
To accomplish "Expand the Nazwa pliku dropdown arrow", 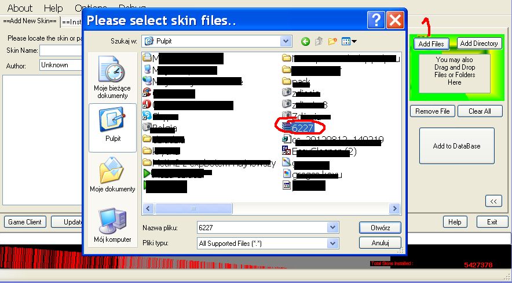I will (332, 227).
